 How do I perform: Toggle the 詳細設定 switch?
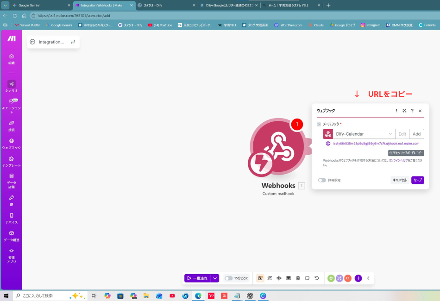pyautogui.click(x=322, y=180)
